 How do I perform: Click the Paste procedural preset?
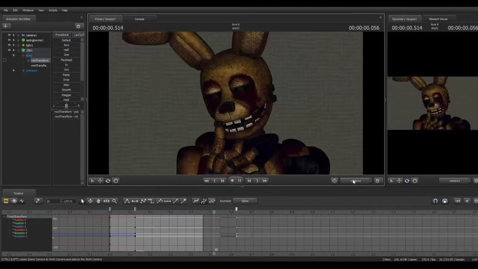[x=66, y=75]
